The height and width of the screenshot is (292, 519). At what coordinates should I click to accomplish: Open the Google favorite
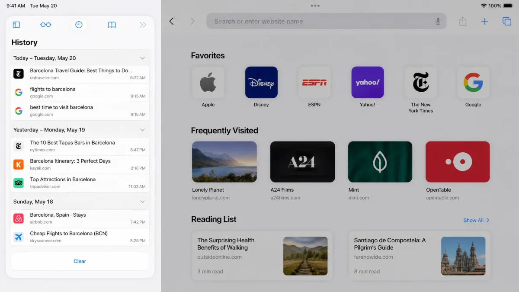click(473, 82)
